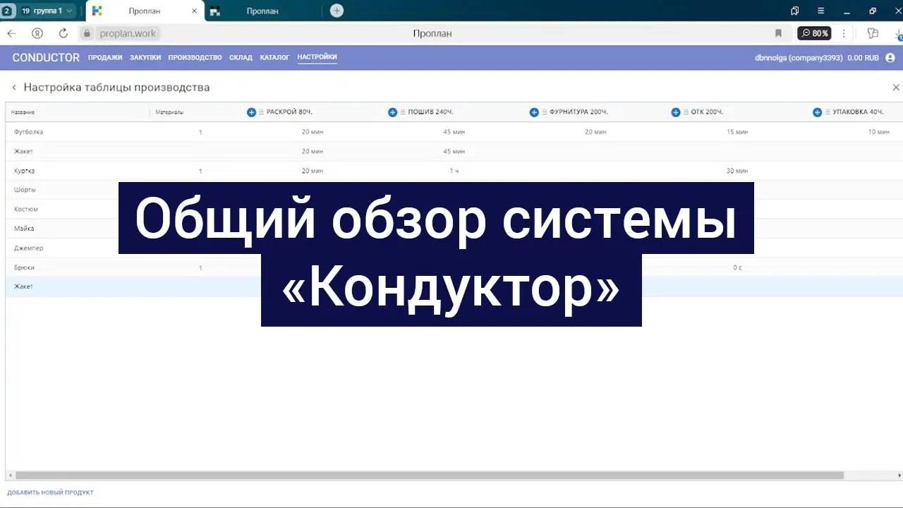This screenshot has width=903, height=508.
Task: Select the Футболка product row
Action: pos(454,132)
